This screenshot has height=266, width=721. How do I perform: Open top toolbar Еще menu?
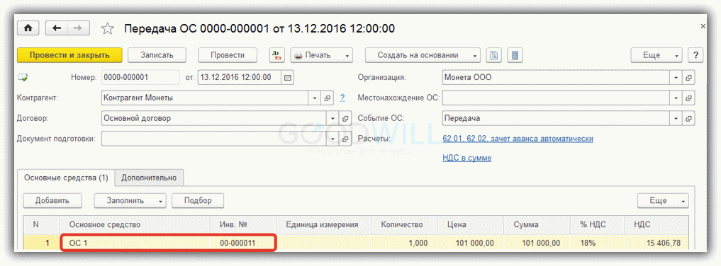[656, 55]
